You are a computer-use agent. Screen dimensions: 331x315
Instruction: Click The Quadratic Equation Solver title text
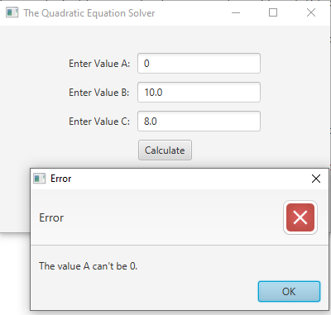(x=89, y=13)
